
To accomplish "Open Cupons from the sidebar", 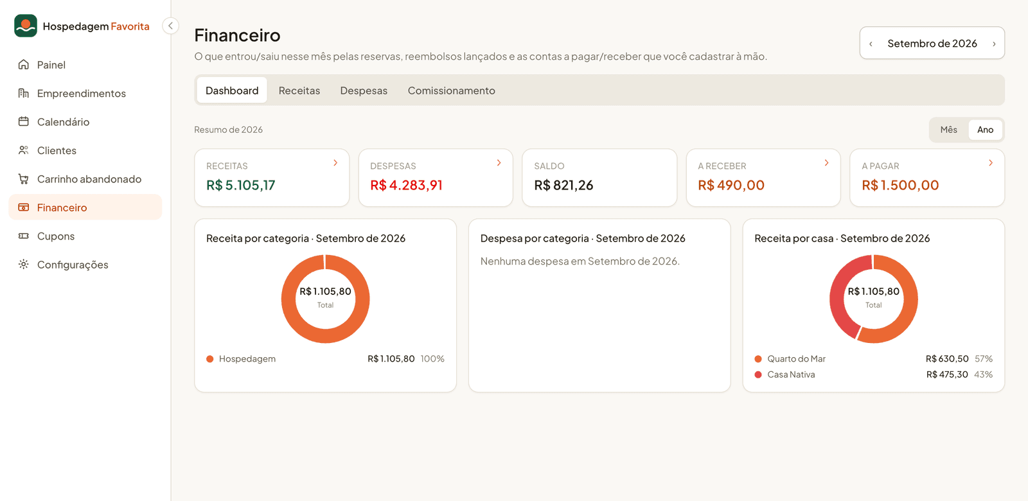I will [x=85, y=236].
